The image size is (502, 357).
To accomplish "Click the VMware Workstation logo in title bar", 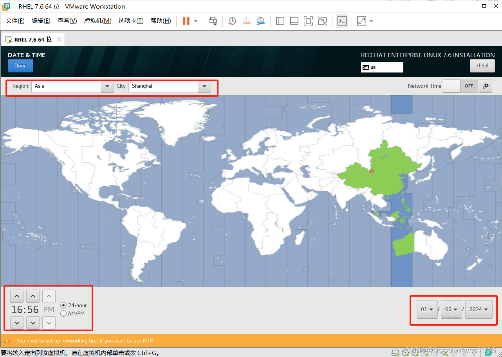I will point(6,6).
